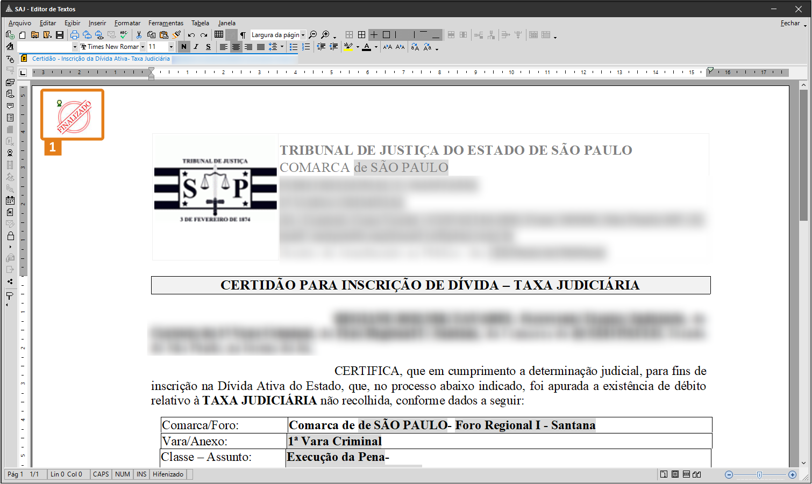Select the 'Certidão - Inscrição da Dívida Ativa' document tab
The width and height of the screenshot is (812, 484).
[x=101, y=59]
